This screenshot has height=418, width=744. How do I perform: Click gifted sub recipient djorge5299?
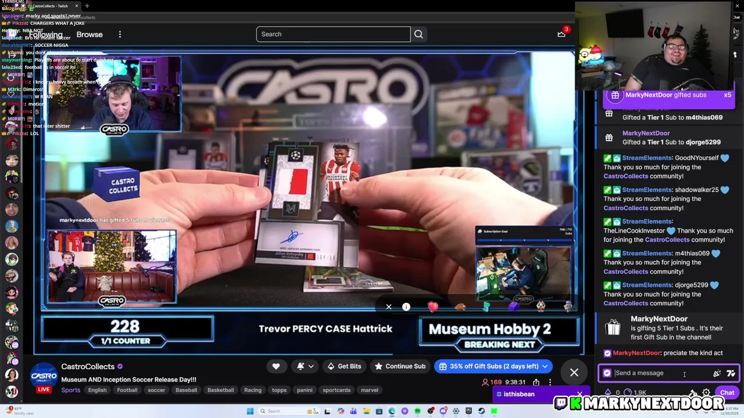click(x=703, y=142)
